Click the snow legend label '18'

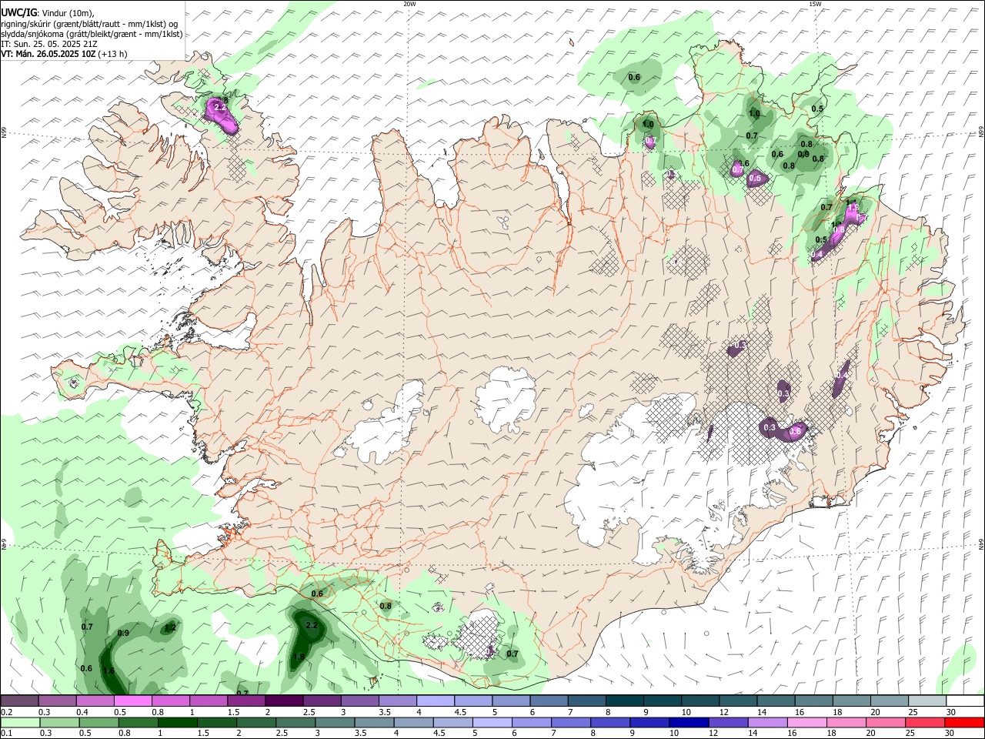click(x=837, y=713)
